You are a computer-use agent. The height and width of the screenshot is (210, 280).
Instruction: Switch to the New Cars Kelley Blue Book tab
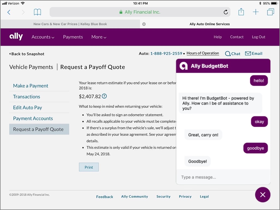(x=70, y=24)
